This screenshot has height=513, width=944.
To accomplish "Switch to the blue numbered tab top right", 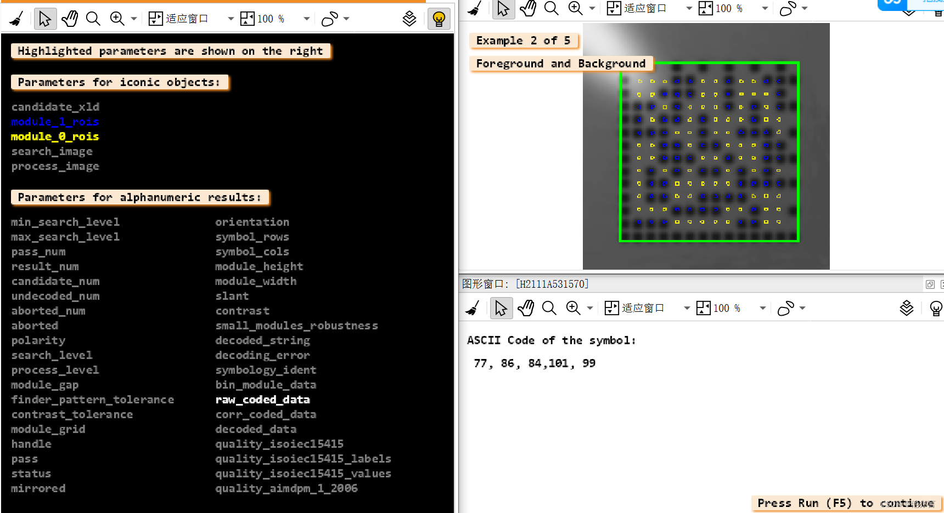I will (x=891, y=3).
